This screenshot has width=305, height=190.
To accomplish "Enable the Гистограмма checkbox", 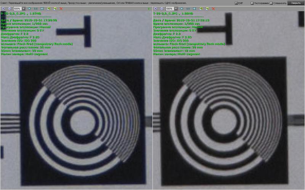I will [252, 3].
